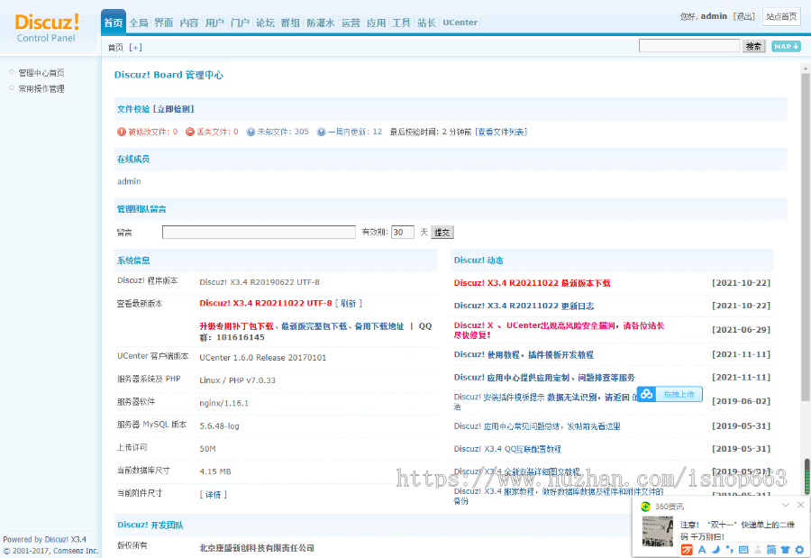
Task: Click the 站点首页 button
Action: pyautogui.click(x=781, y=16)
